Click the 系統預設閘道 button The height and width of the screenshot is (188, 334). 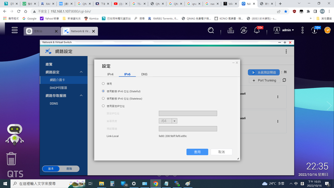263,72
